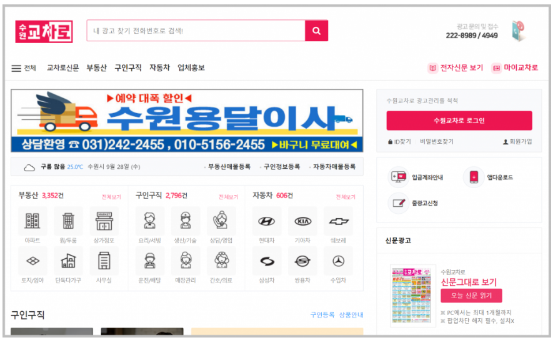Open the 업체홍보 menu item
The height and width of the screenshot is (345, 558).
coord(191,68)
